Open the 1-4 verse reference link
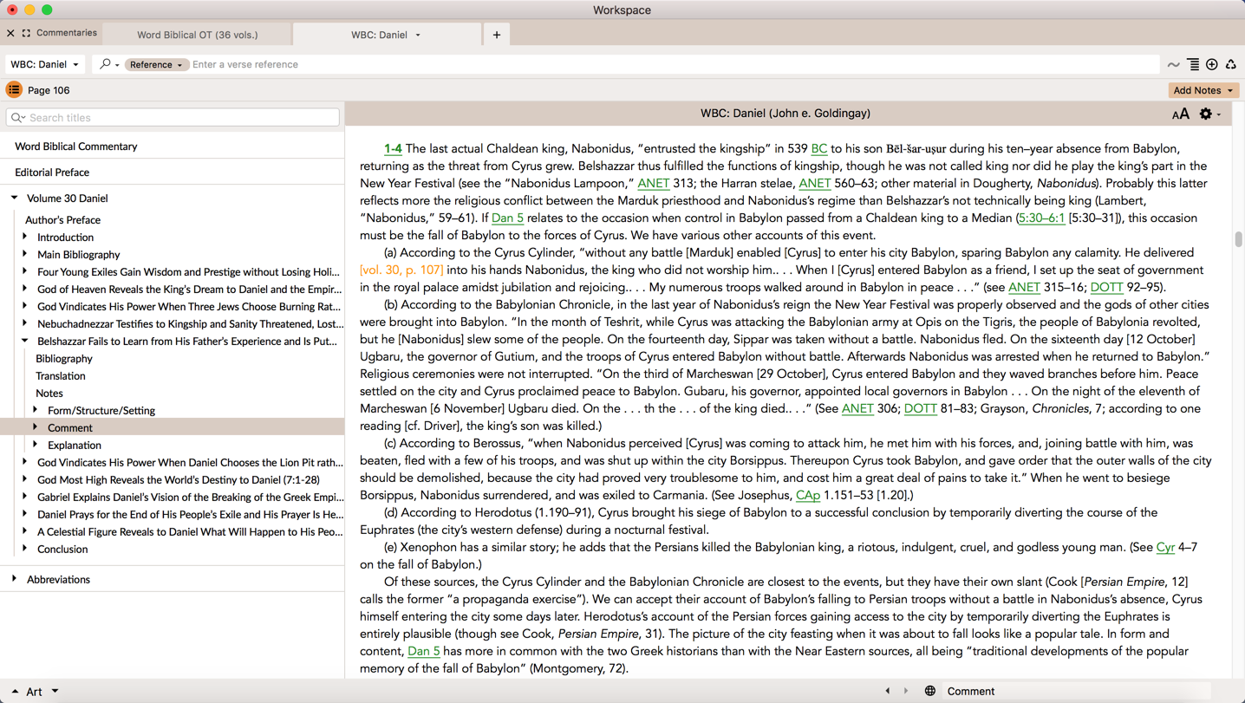This screenshot has height=703, width=1245. (393, 148)
